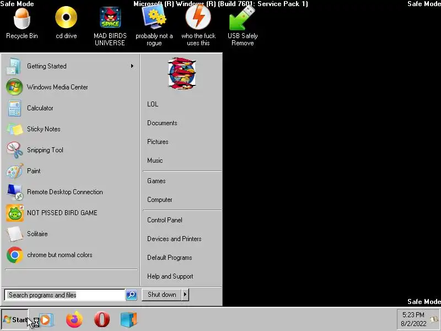
Task: Select the Calculator label
Action: pyautogui.click(x=40, y=108)
